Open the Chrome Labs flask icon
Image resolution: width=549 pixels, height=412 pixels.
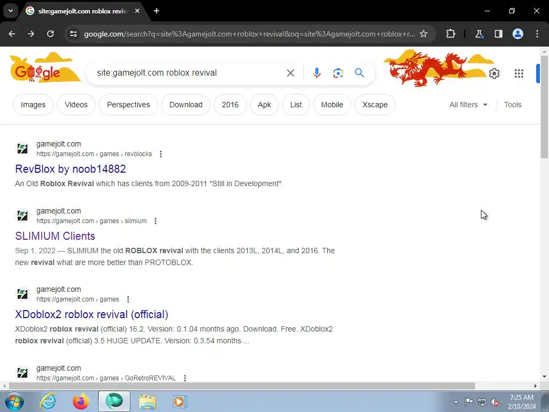[x=479, y=34]
